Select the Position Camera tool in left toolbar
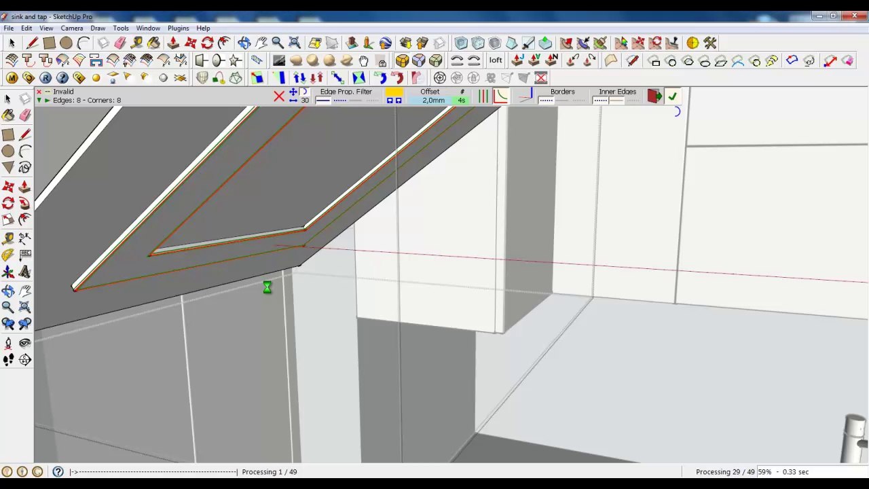 [8, 343]
